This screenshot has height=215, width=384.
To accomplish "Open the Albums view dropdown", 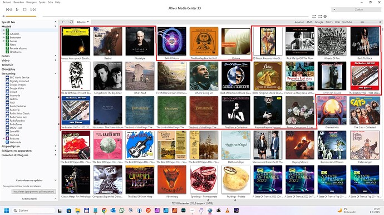I will pos(82,22).
